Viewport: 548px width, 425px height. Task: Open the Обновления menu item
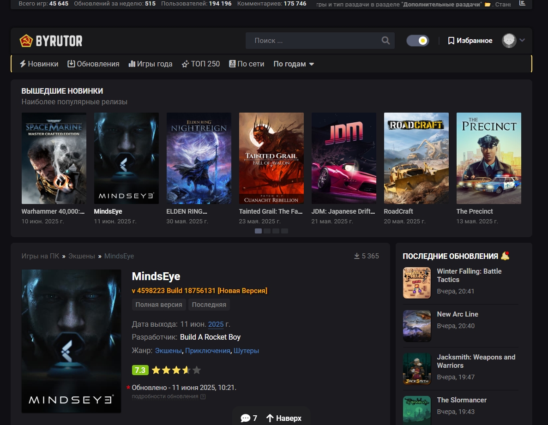click(x=93, y=64)
